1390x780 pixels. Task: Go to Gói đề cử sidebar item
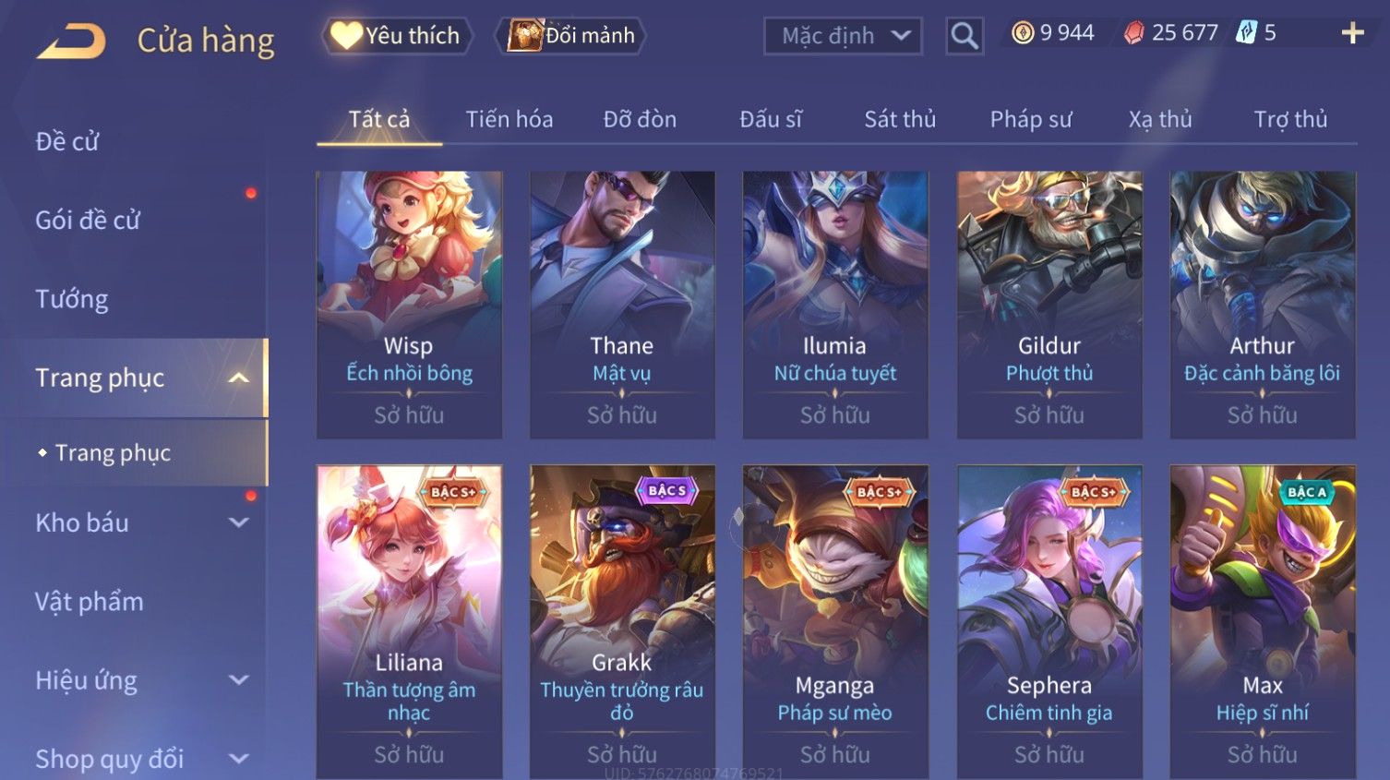(88, 220)
